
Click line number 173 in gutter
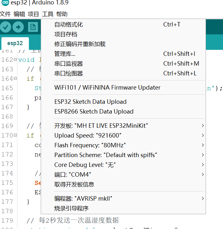tap(7, 164)
